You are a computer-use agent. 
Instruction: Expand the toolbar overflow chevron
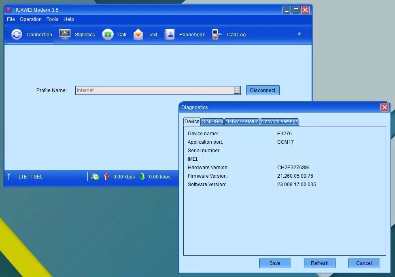[299, 34]
